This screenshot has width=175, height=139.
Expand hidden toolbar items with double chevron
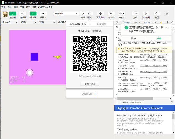[x=167, y=14]
